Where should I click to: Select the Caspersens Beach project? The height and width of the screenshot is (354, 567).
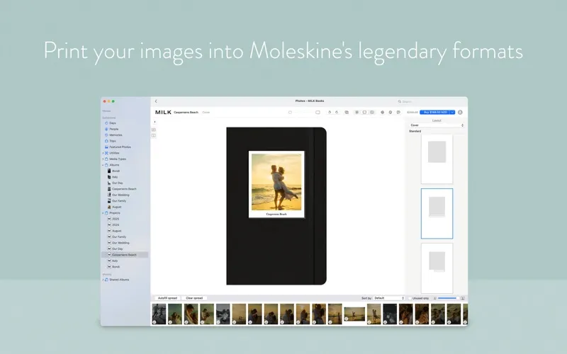pyautogui.click(x=125, y=255)
